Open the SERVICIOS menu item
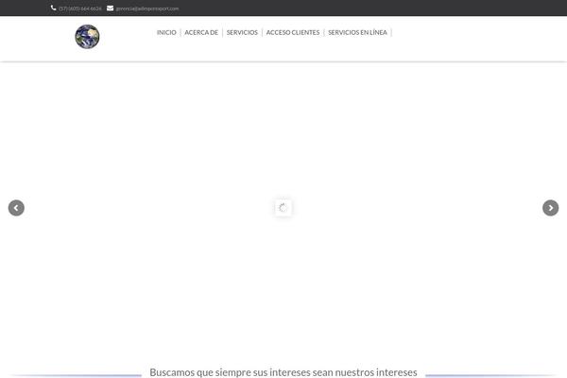The image size is (567, 378). point(242,32)
